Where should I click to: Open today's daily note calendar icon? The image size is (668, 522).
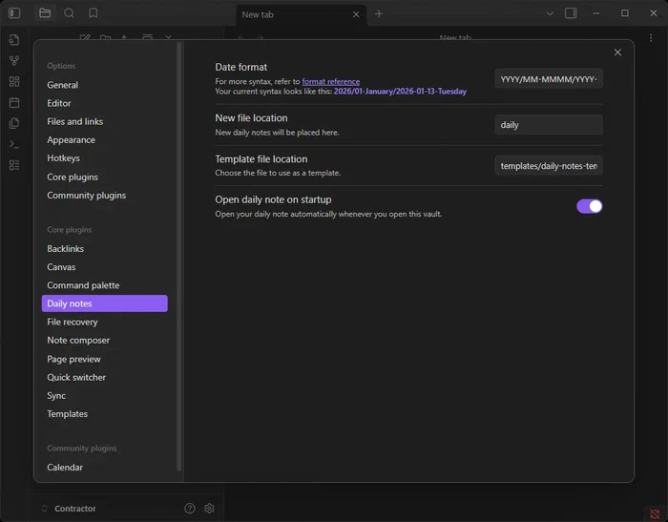pos(14,102)
